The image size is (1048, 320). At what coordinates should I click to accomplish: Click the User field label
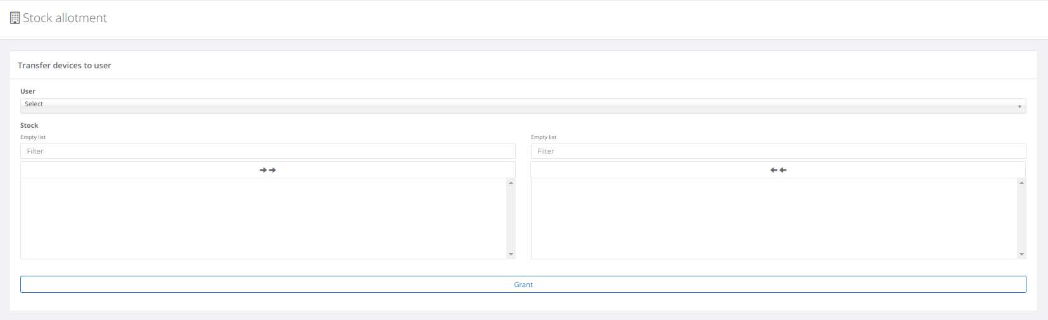[28, 91]
